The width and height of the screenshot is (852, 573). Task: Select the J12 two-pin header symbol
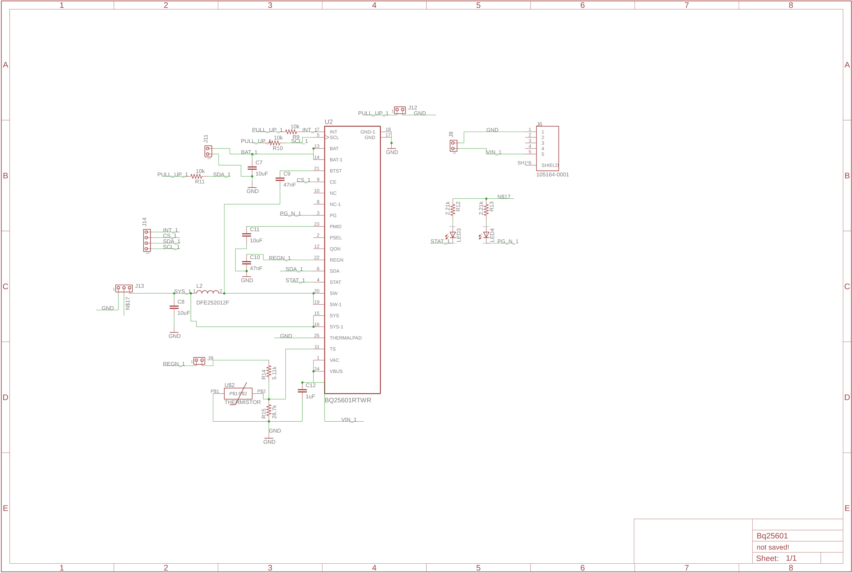pyautogui.click(x=400, y=110)
